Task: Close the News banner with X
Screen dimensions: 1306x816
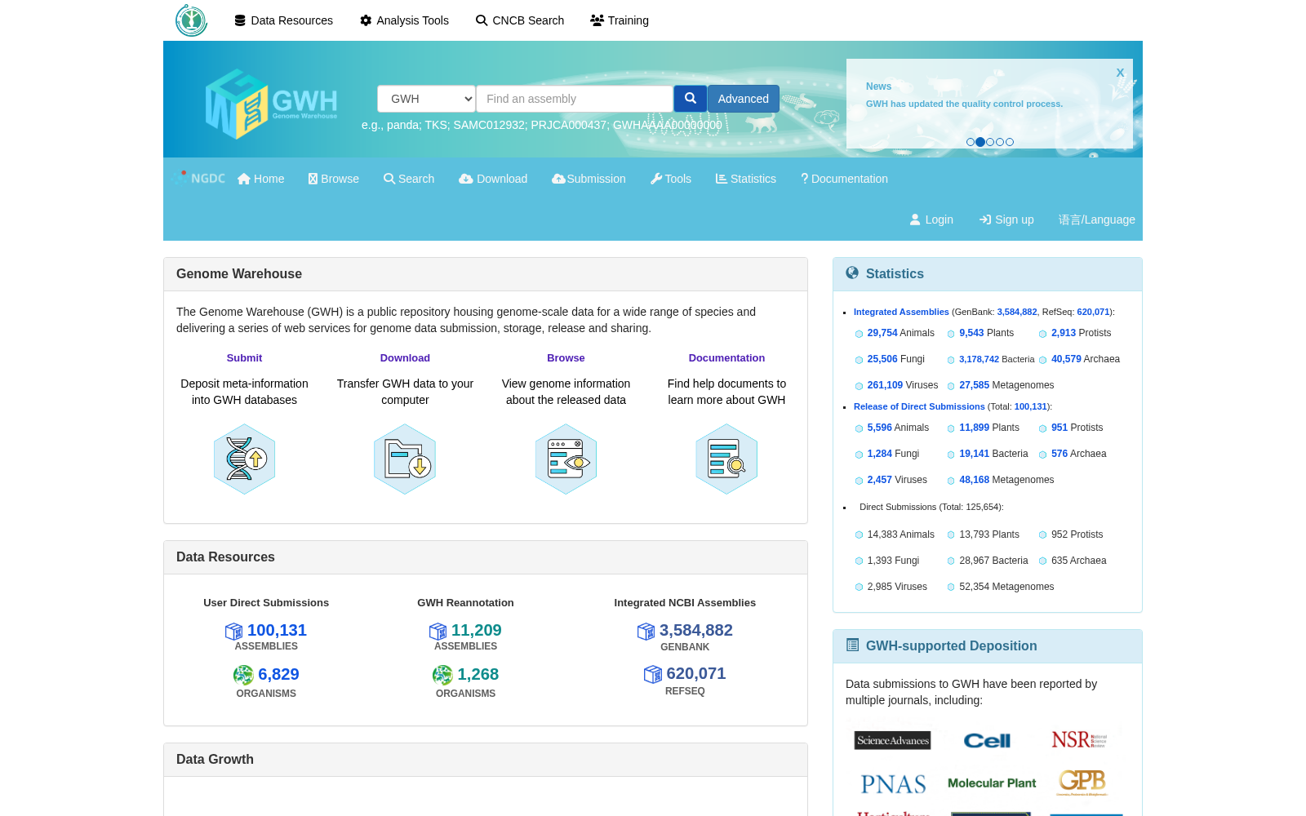Action: click(1120, 73)
